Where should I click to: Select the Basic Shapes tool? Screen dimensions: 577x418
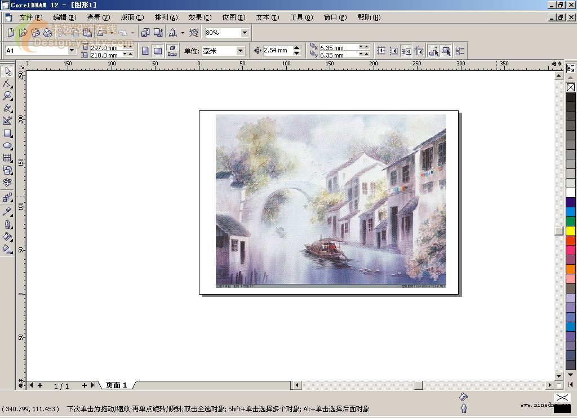tap(7, 170)
